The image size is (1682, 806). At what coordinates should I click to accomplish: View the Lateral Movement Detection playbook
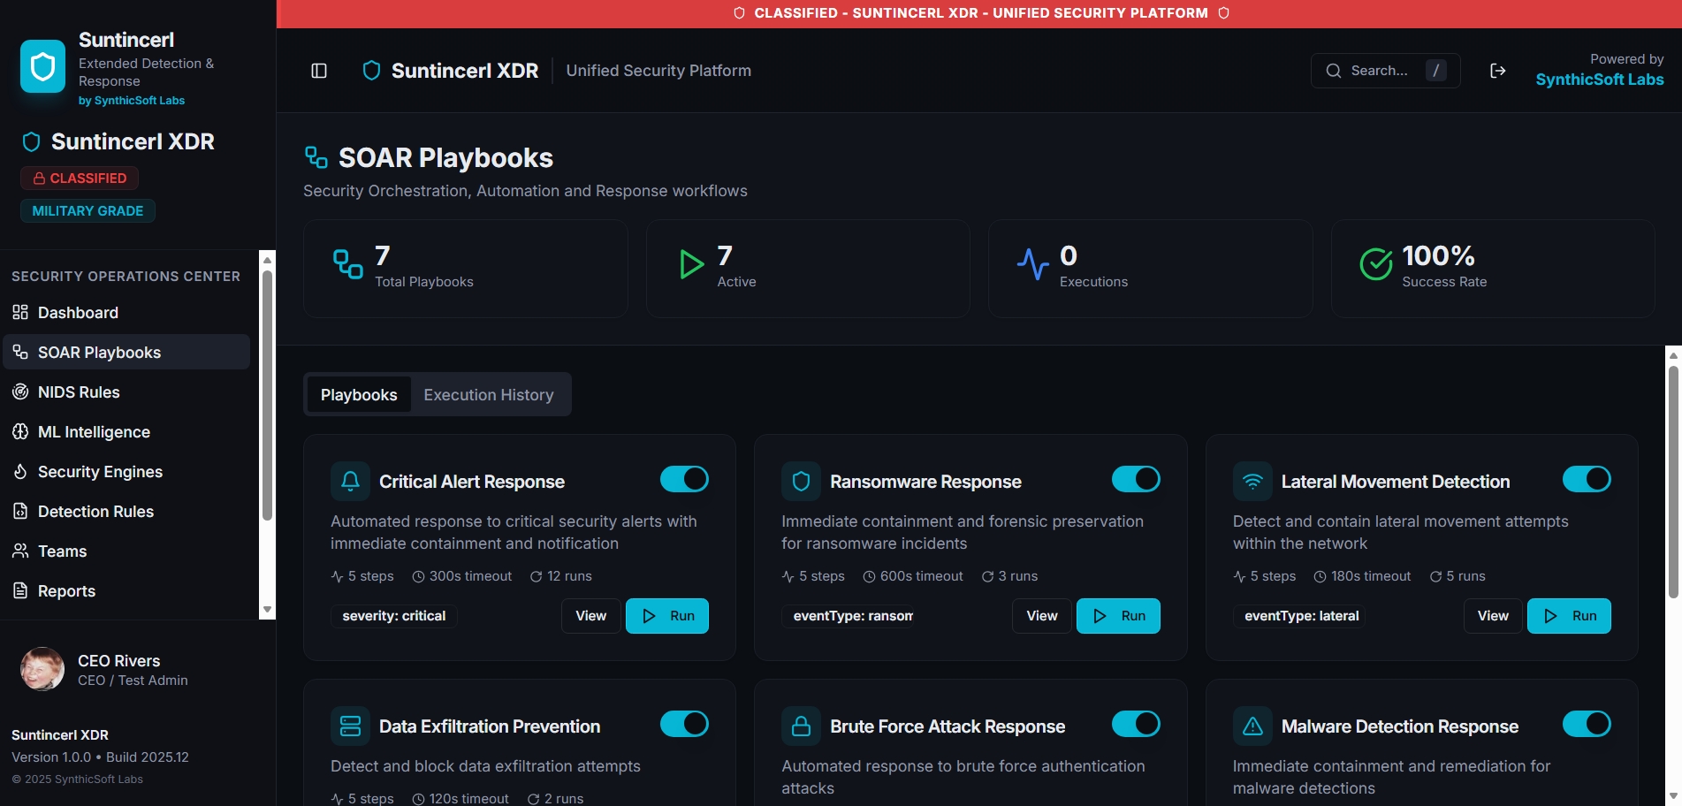[x=1492, y=615]
